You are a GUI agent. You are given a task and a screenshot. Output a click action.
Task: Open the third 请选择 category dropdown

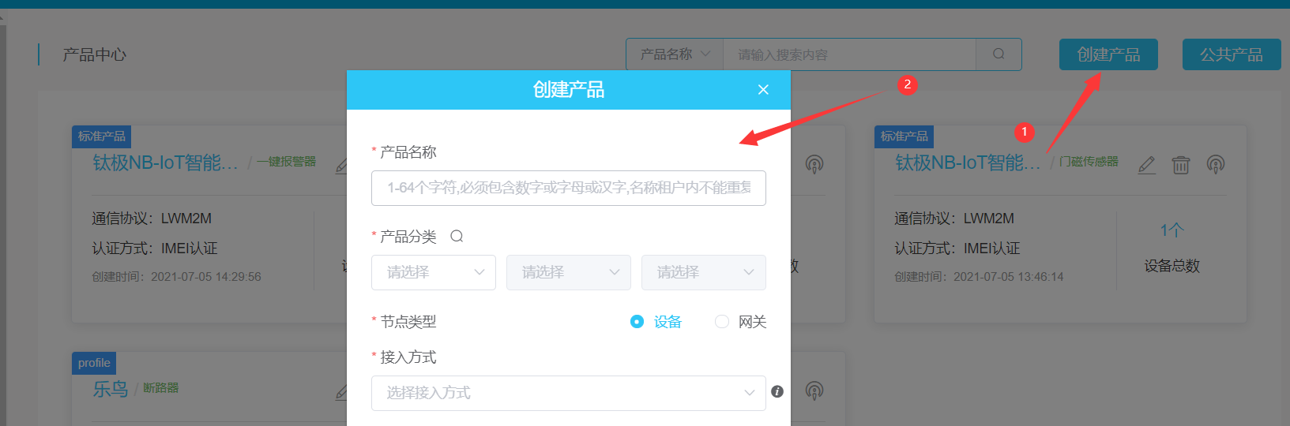click(704, 272)
